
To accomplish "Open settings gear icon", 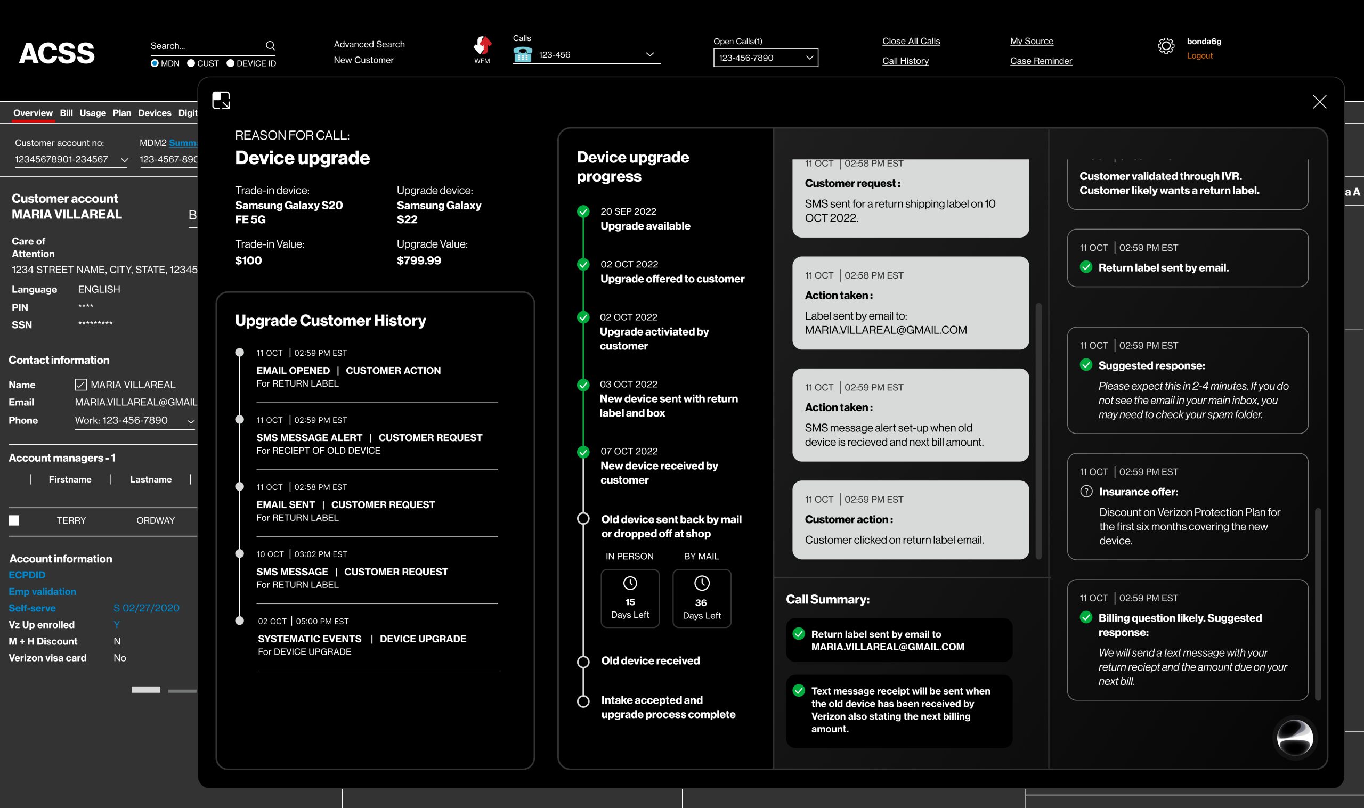I will tap(1166, 46).
